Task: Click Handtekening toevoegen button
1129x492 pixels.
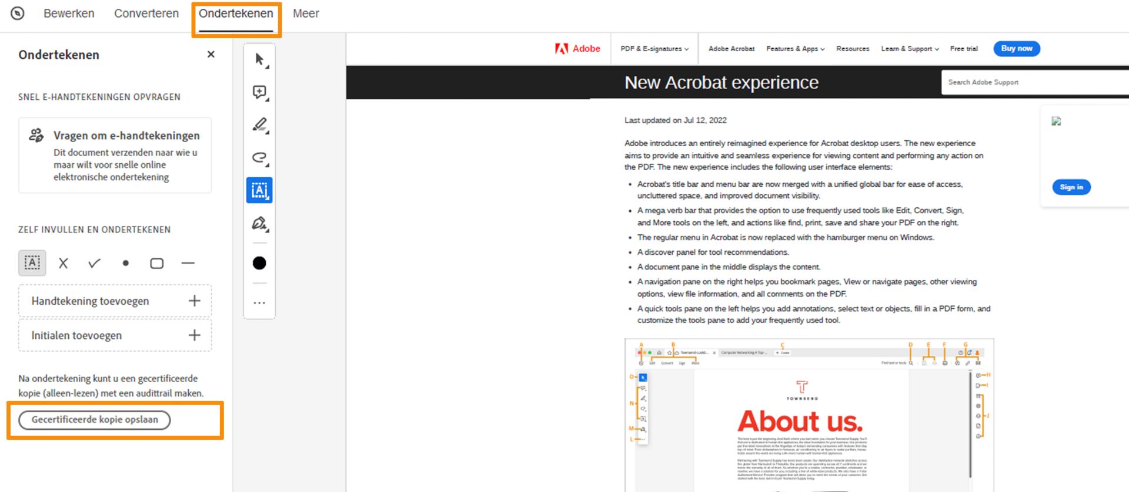Action: pyautogui.click(x=115, y=301)
